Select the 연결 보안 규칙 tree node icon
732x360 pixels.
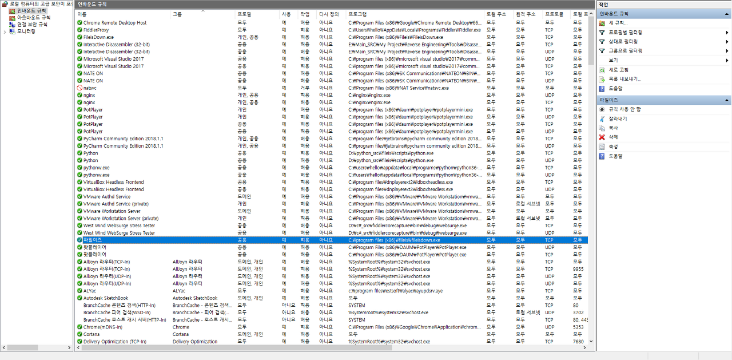(13, 25)
